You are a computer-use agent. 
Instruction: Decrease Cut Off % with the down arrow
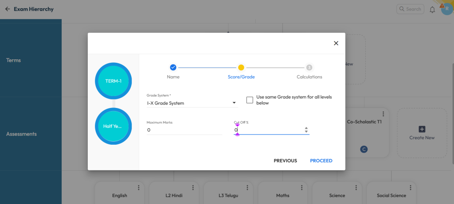306,132
